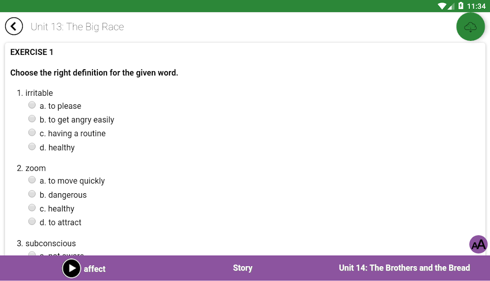Choose 'a. to move quickly' option

[x=32, y=180]
